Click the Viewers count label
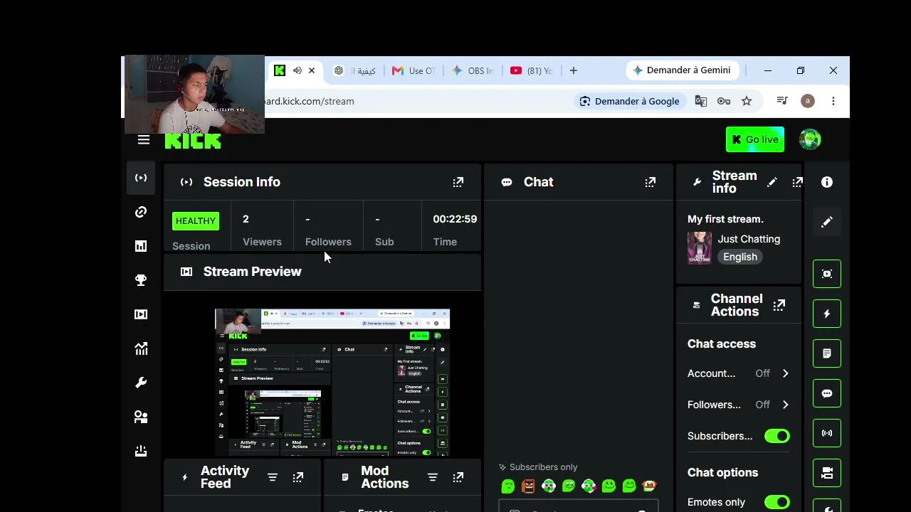The image size is (911, 512). point(262,242)
